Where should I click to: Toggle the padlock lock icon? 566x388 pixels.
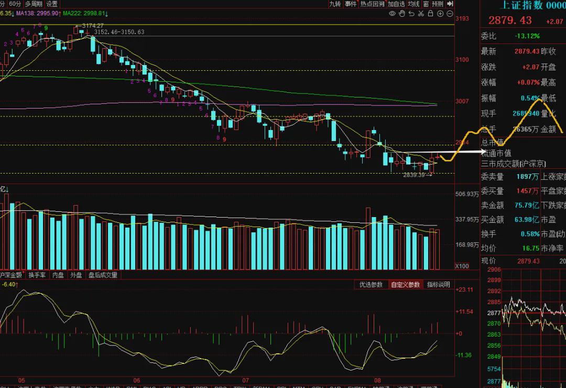click(430, 13)
